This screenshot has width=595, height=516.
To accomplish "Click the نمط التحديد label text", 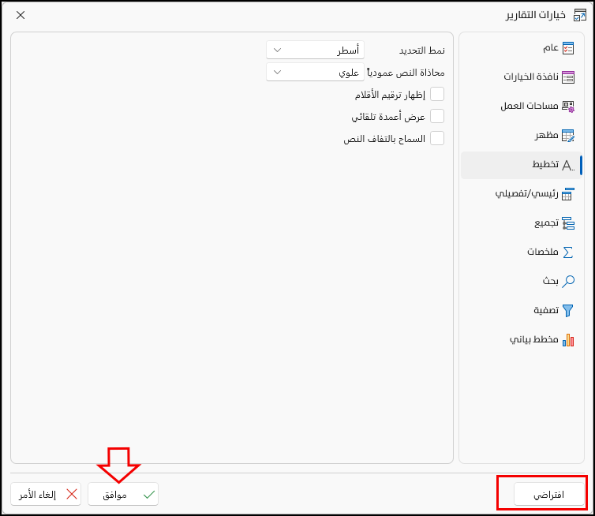I will (422, 50).
